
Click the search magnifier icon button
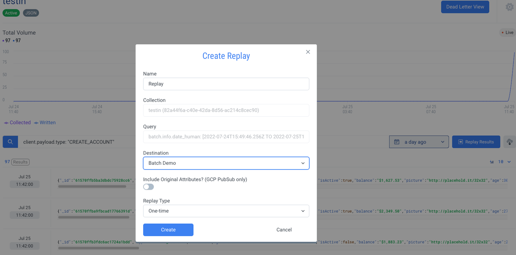click(10, 142)
